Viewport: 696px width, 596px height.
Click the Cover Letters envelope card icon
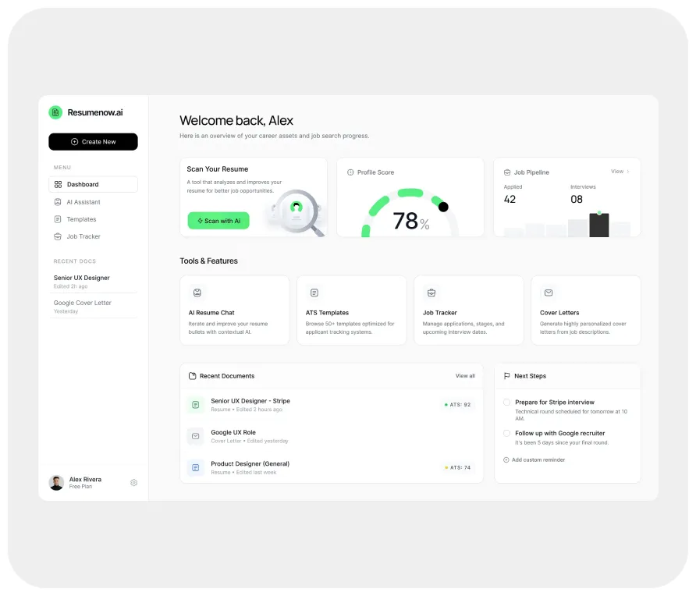point(549,293)
